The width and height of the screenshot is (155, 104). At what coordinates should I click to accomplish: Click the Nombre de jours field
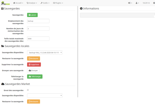(x=38, y=29)
